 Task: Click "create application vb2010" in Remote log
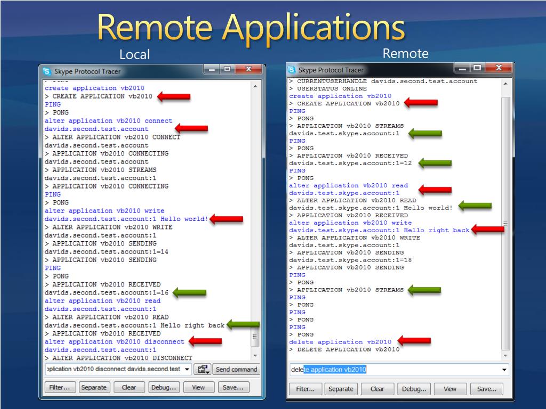click(x=340, y=96)
